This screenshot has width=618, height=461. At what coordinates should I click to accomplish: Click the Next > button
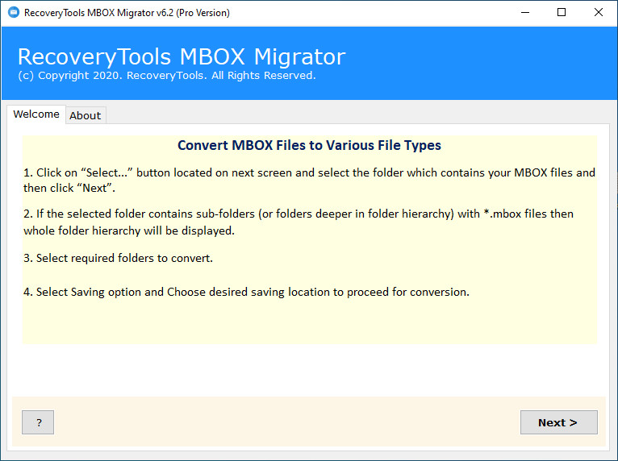[x=558, y=422]
